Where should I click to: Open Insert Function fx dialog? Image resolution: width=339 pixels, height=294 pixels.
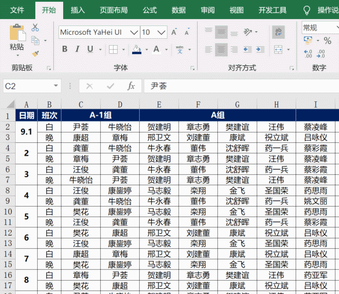(131, 86)
